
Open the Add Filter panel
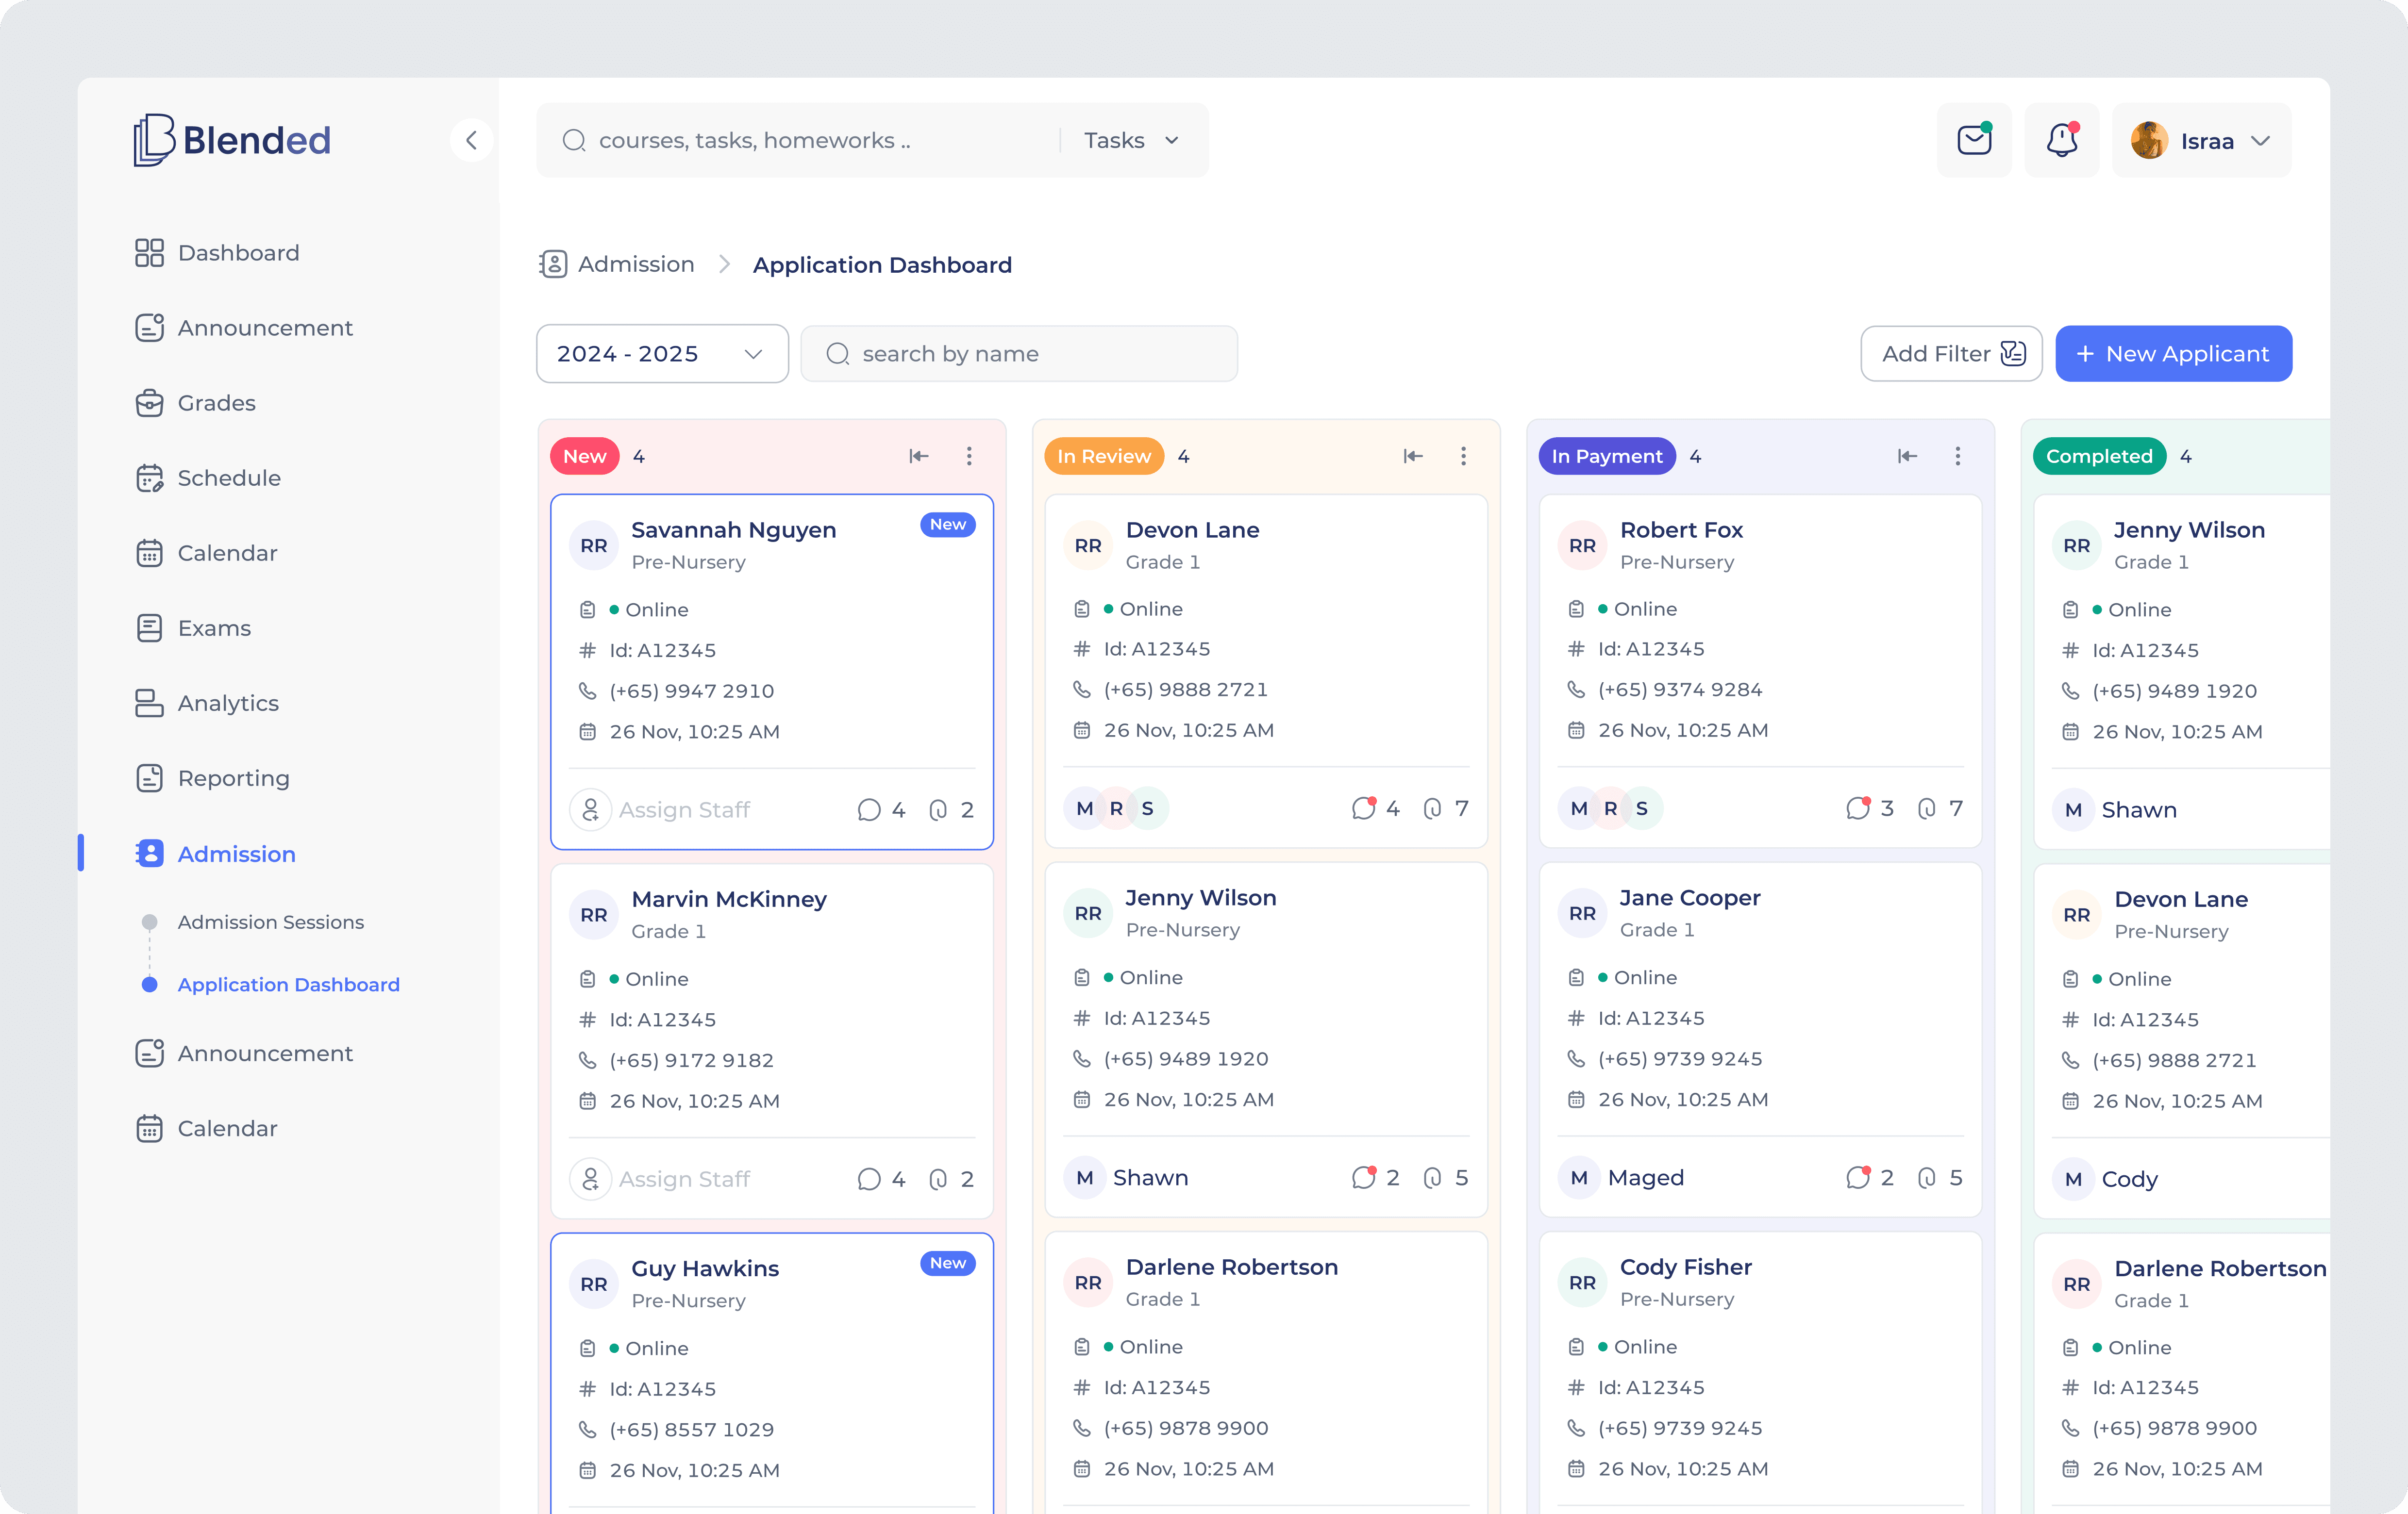[1950, 353]
